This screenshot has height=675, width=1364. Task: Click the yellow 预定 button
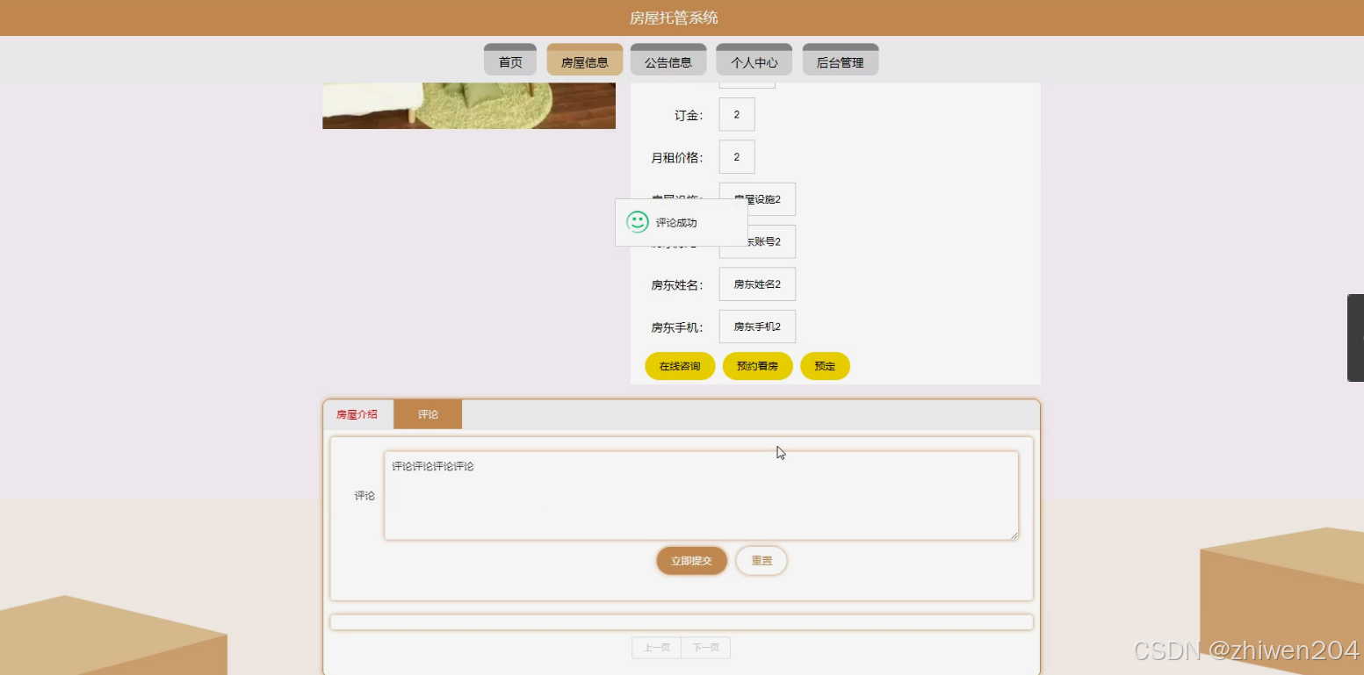(x=824, y=365)
